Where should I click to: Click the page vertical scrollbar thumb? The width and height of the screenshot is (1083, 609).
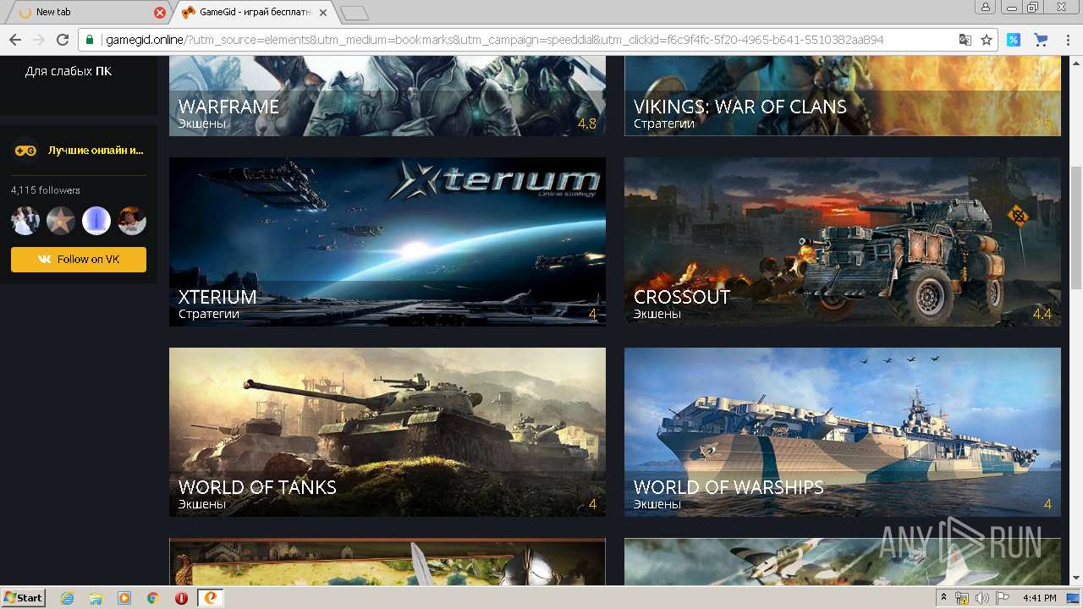tap(1075, 228)
